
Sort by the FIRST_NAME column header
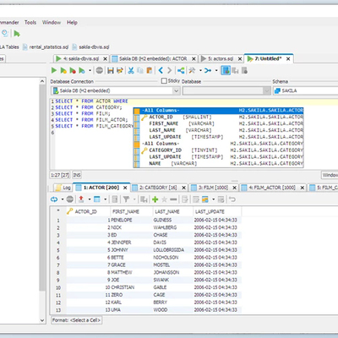132,211
